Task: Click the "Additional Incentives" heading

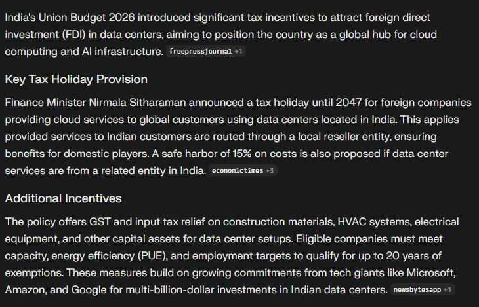Action: (x=63, y=198)
